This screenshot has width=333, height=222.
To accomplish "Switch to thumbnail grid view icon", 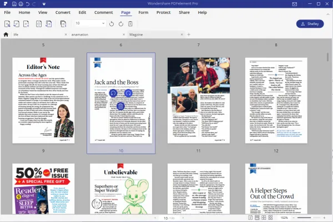I will tap(270, 218).
